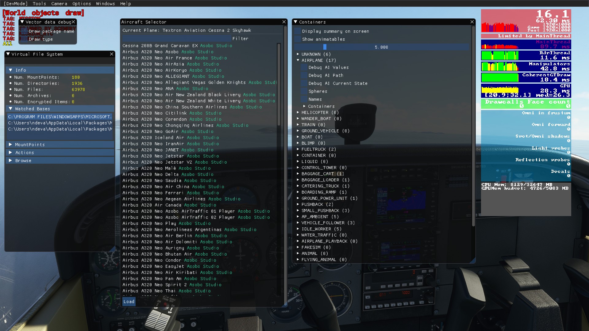The image size is (589, 331).
Task: Click the MainThread timing graph
Action: (x=526, y=44)
